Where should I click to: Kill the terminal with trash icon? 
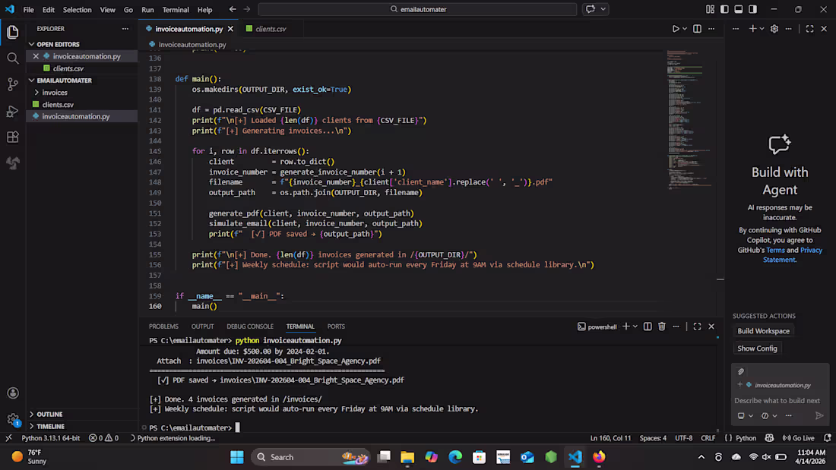point(661,326)
